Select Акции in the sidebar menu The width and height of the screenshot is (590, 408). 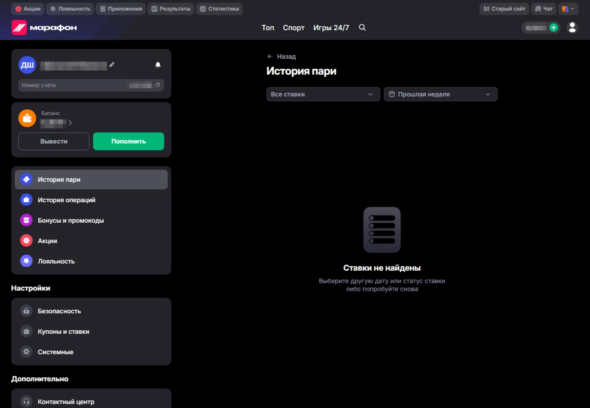coord(91,241)
